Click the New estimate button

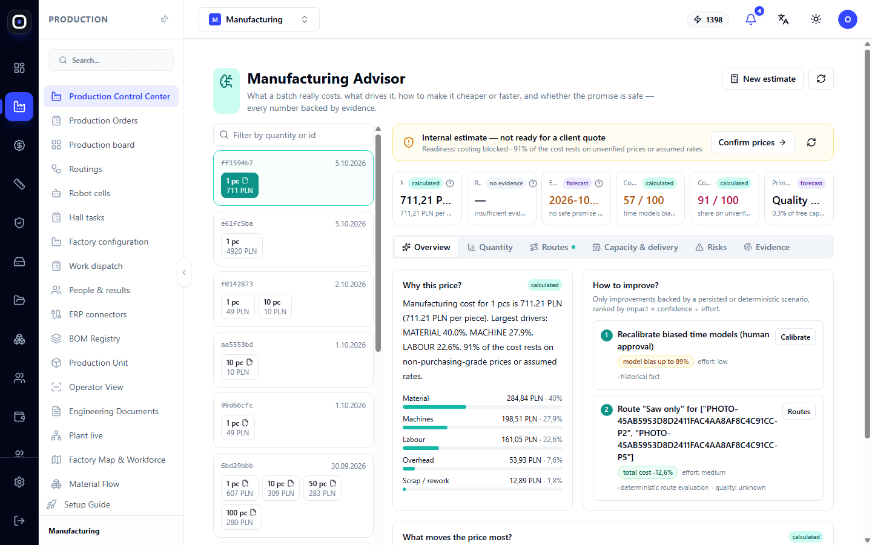763,79
